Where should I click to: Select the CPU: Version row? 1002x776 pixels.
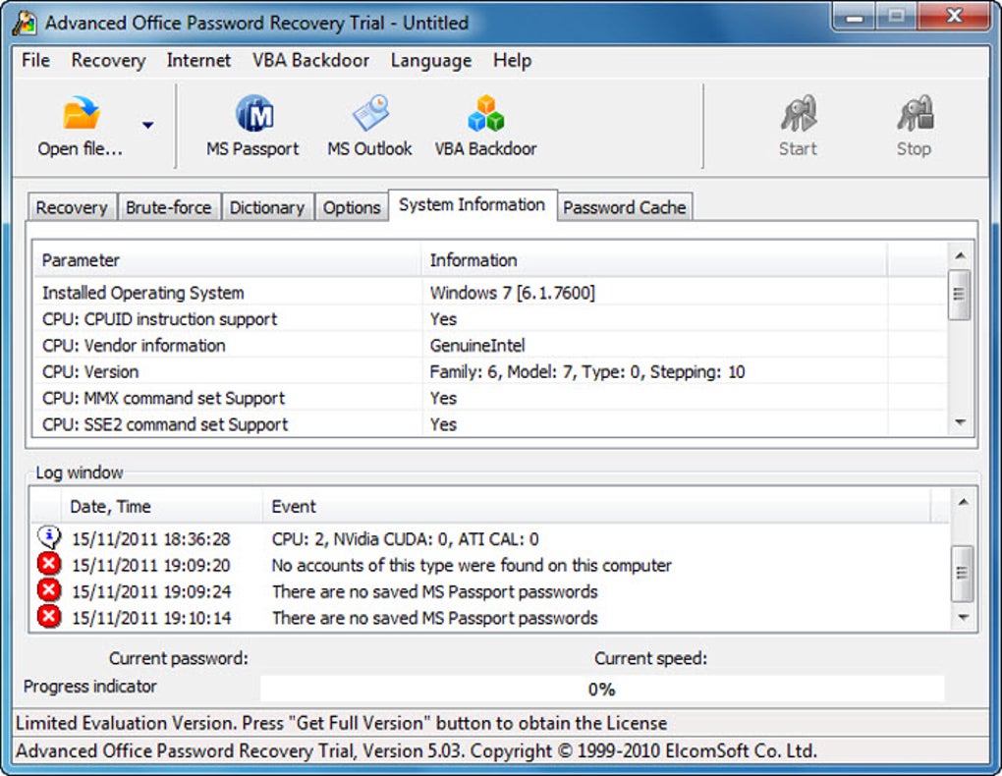coord(489,371)
